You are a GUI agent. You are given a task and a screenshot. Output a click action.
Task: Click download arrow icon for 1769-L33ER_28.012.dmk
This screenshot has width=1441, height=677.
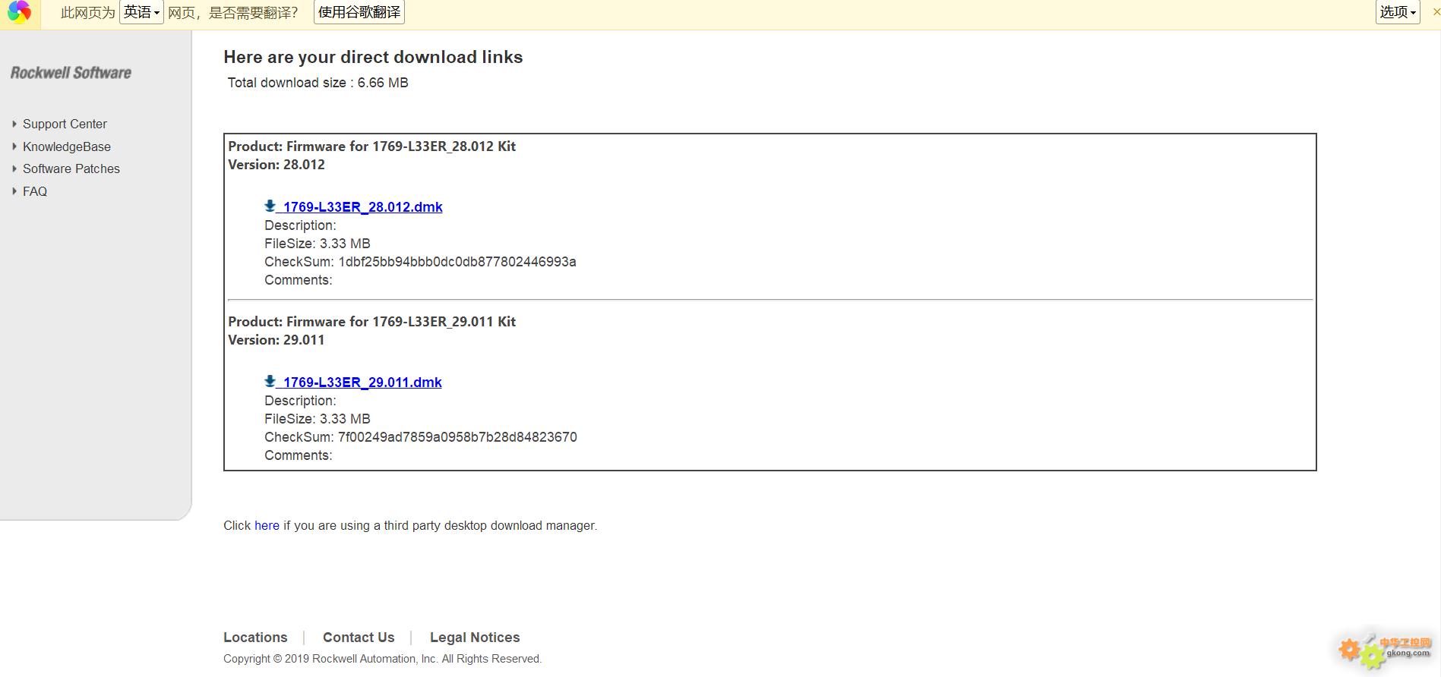(x=270, y=206)
